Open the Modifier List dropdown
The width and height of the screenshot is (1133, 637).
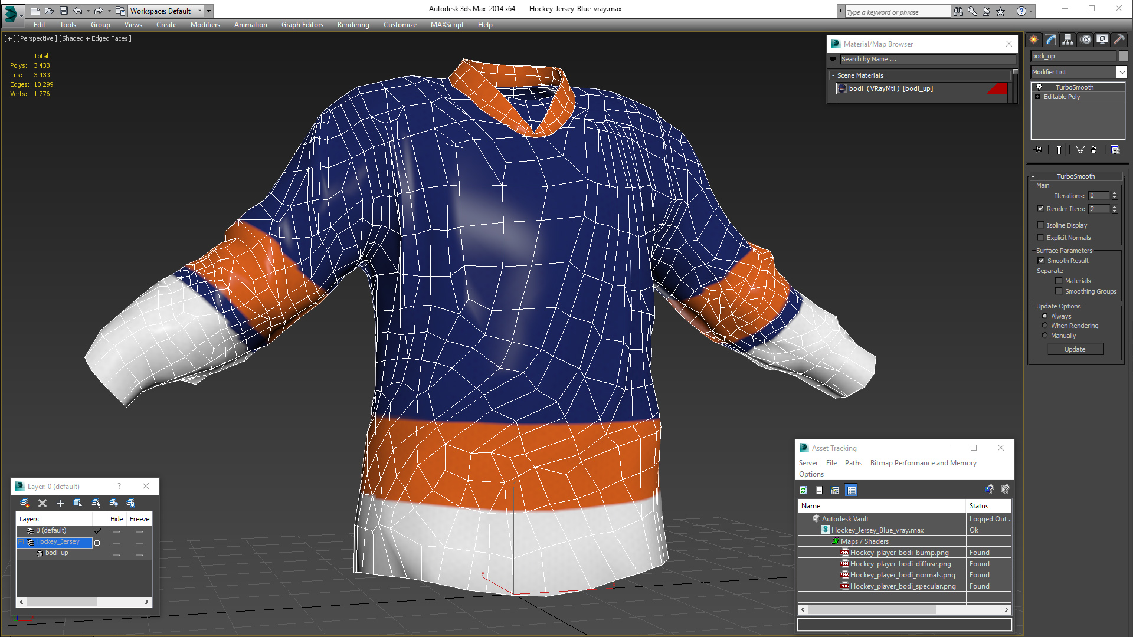[1121, 72]
